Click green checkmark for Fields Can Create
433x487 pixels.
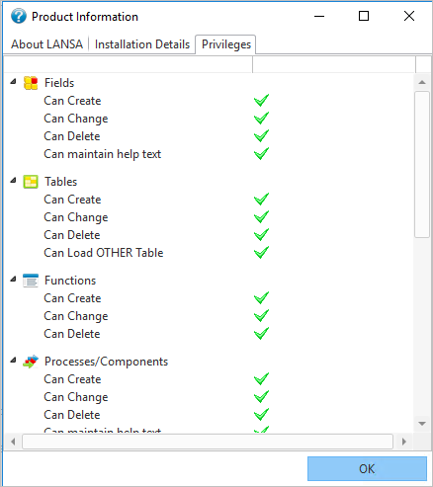click(261, 101)
